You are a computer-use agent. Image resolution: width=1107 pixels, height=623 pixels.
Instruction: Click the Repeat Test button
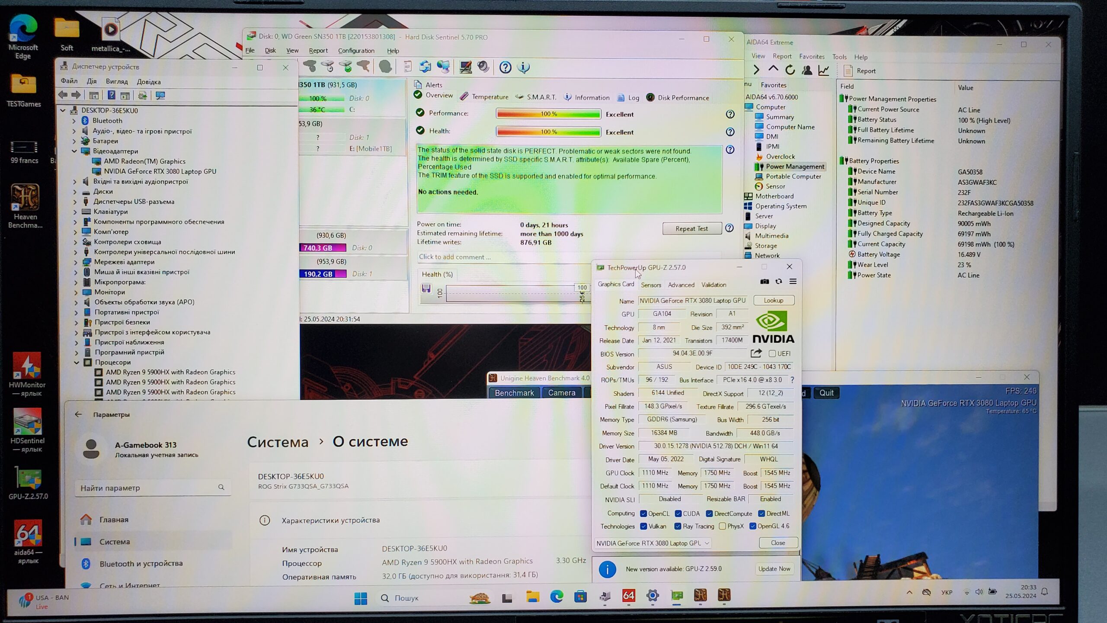tap(691, 228)
